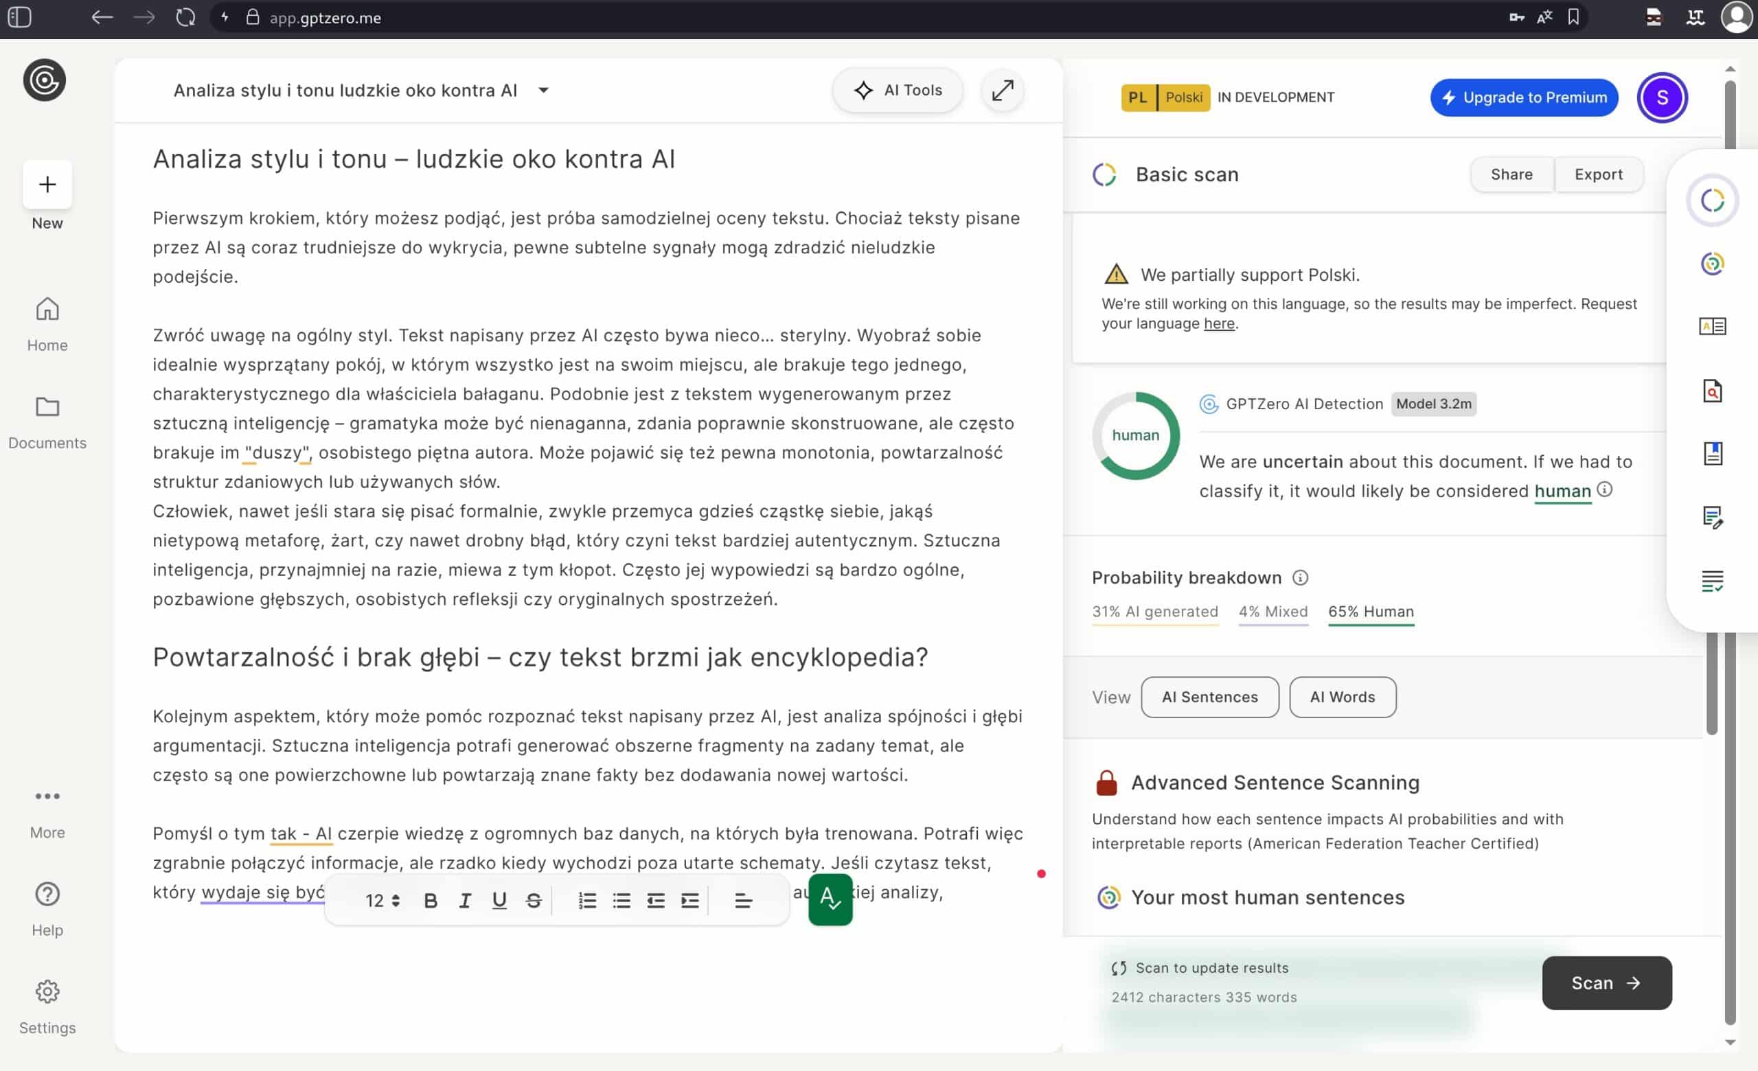Decrease indent in text toolbar
The height and width of the screenshot is (1071, 1758).
656,901
